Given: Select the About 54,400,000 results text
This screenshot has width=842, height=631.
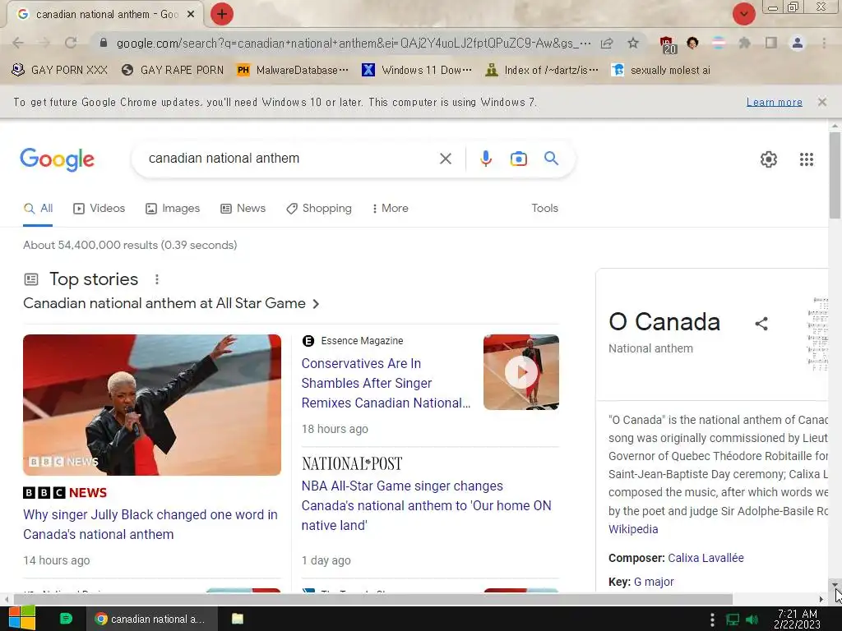Looking at the screenshot, I should pos(130,245).
